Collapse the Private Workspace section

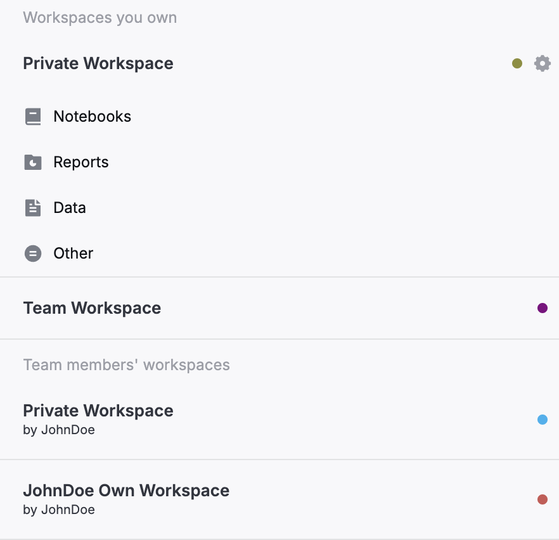98,63
